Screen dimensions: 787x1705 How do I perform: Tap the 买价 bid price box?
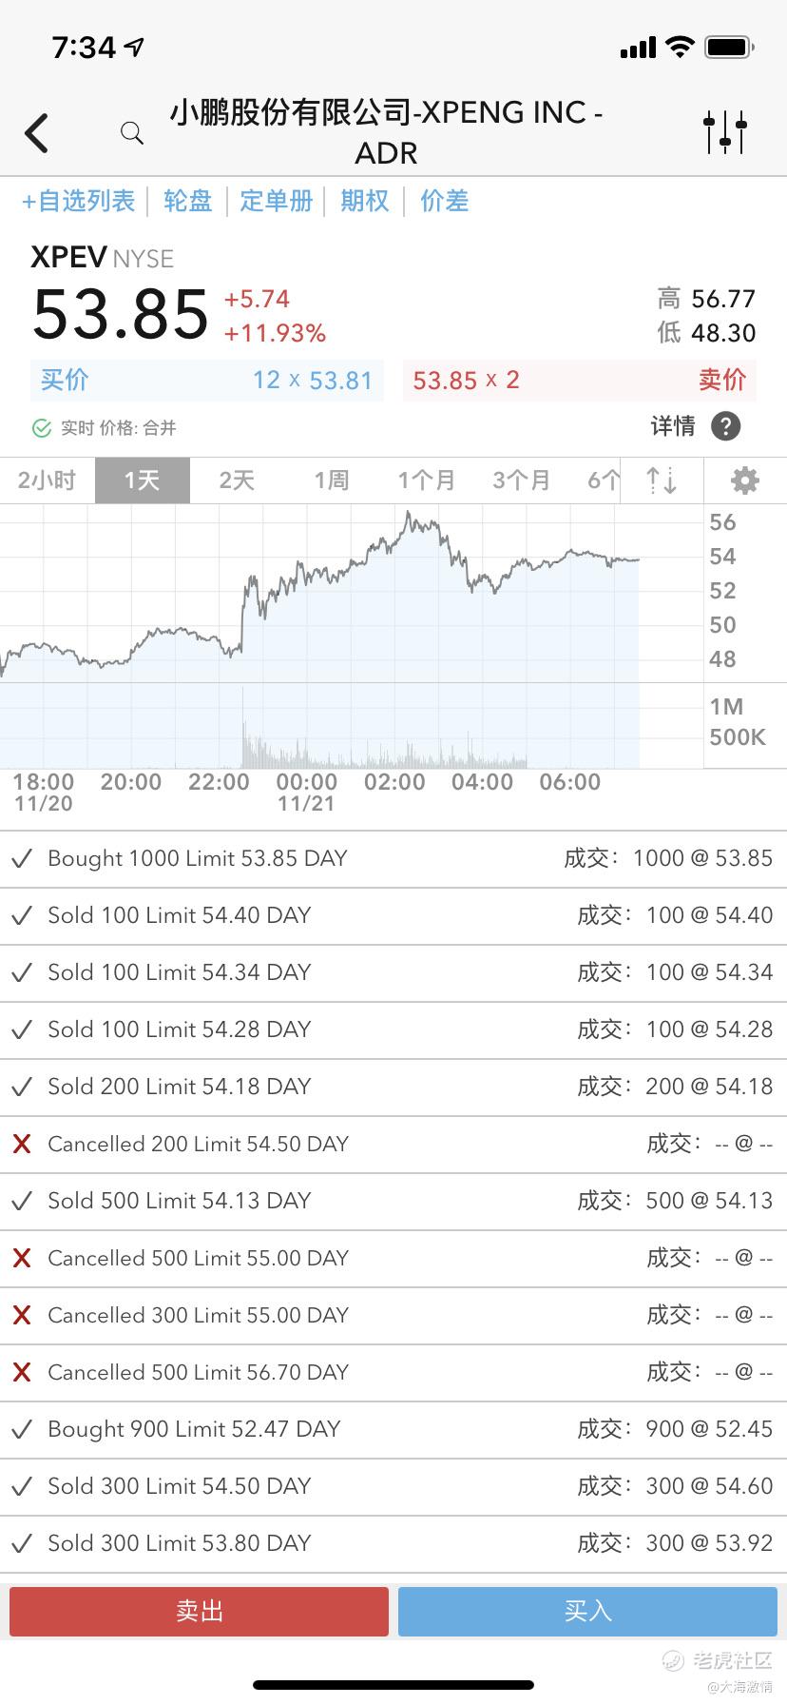207,381
